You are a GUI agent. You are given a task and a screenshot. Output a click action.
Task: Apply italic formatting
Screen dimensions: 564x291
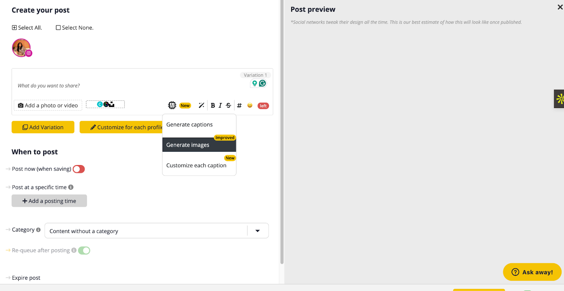[220, 106]
